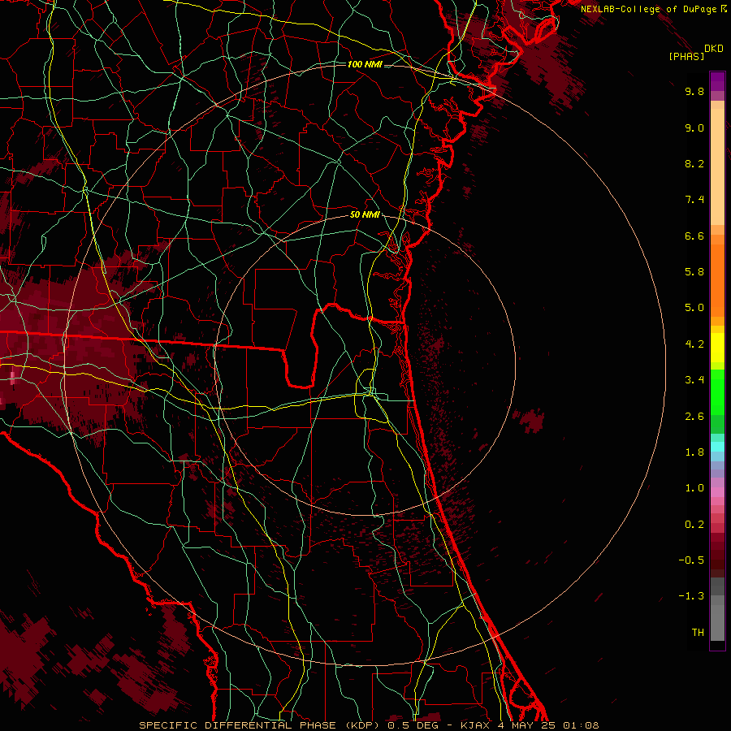Select the 100 NMI range ring label
This screenshot has height=731, width=731.
(365, 64)
